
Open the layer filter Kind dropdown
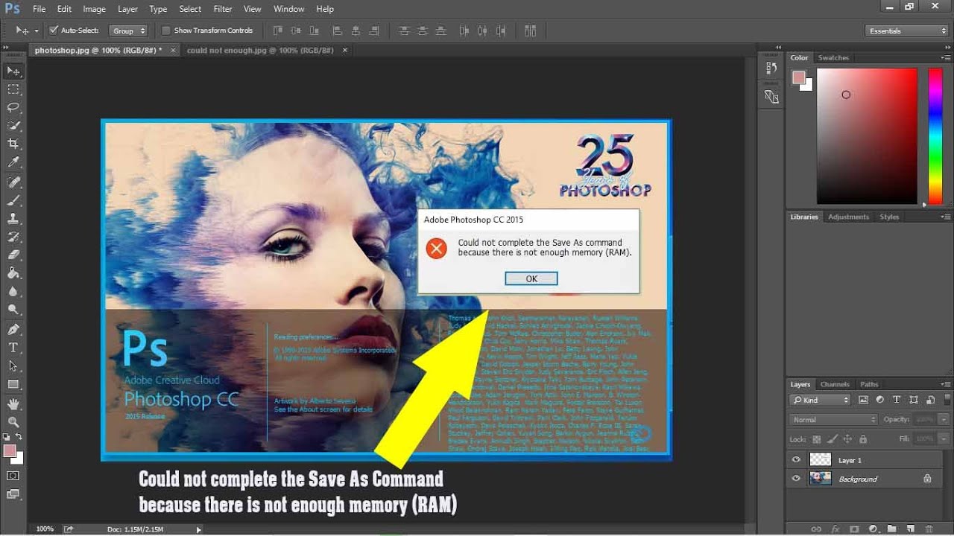click(x=820, y=400)
